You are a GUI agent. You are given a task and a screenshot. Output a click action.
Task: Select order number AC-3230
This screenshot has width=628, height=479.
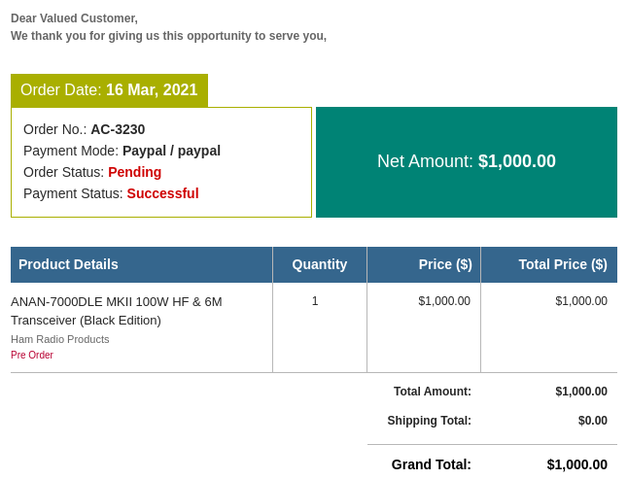(118, 129)
